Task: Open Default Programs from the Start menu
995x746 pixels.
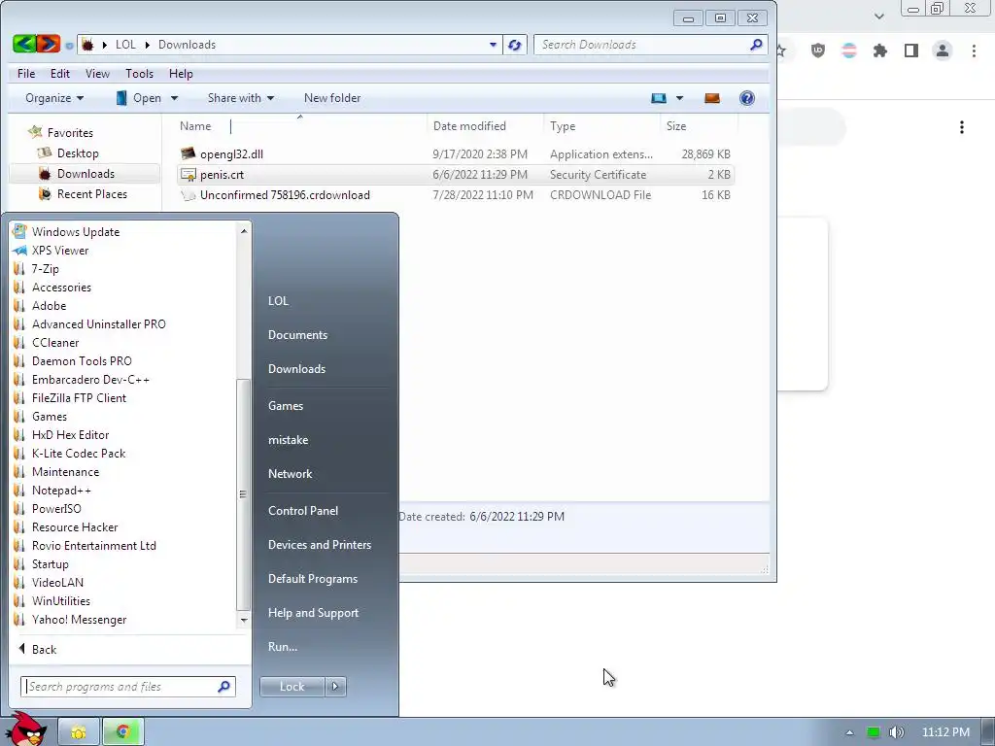Action: pos(313,579)
